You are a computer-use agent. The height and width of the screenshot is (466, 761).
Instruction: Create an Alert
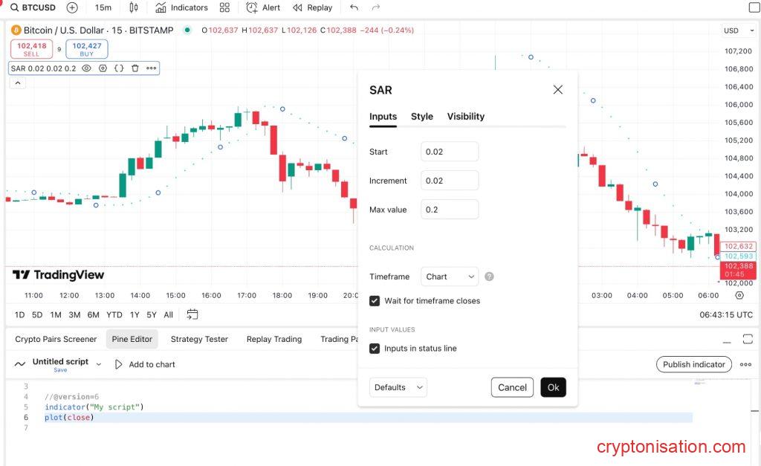263,7
